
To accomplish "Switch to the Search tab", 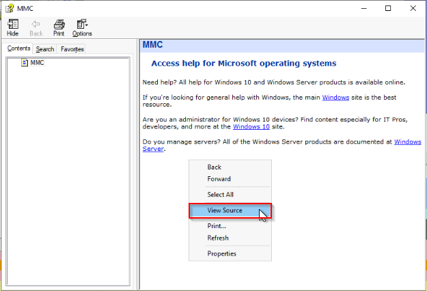I will (45, 49).
